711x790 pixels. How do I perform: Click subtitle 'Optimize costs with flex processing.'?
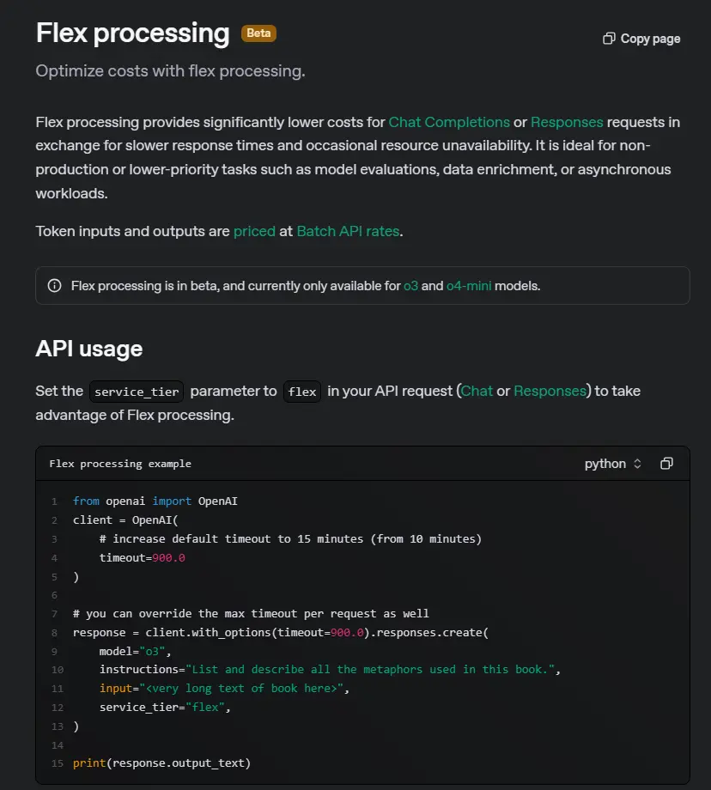coord(170,71)
